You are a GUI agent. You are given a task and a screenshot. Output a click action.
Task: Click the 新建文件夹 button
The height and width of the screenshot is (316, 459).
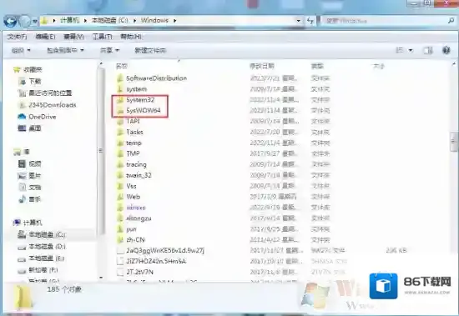coord(150,50)
